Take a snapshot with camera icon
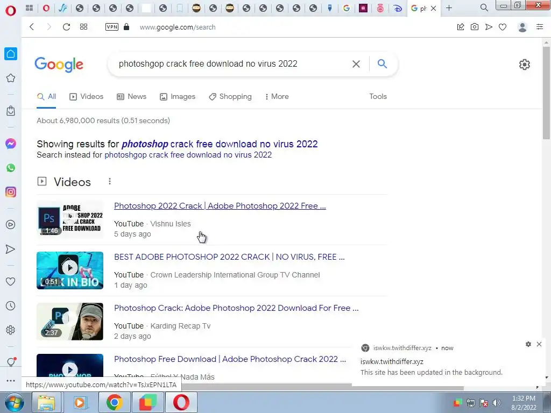Image resolution: width=551 pixels, height=413 pixels. coord(475,27)
